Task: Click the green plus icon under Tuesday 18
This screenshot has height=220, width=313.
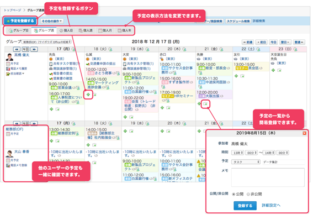Action: click(88, 95)
